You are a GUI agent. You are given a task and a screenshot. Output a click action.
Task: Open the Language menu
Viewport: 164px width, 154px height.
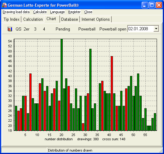(x=58, y=12)
